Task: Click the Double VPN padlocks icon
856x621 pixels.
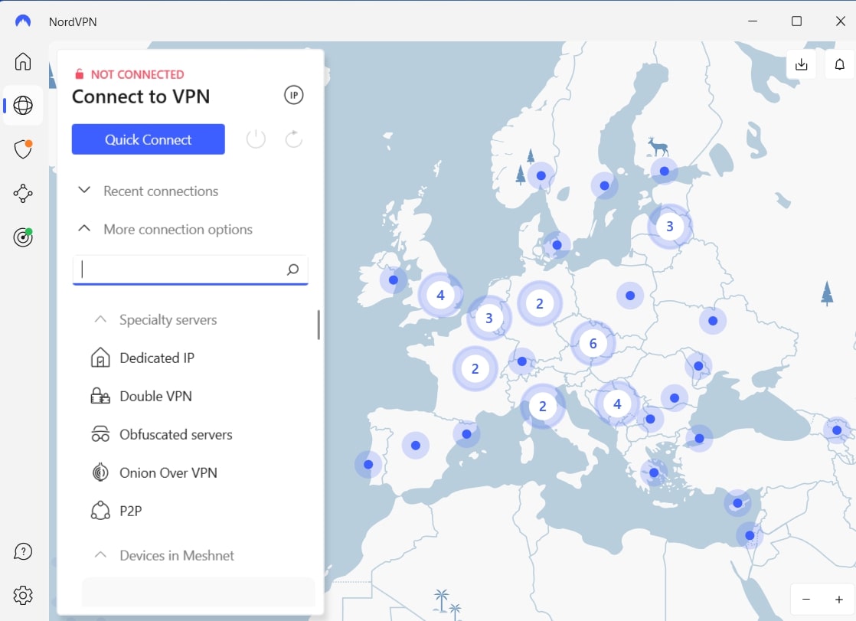Action: pos(100,396)
